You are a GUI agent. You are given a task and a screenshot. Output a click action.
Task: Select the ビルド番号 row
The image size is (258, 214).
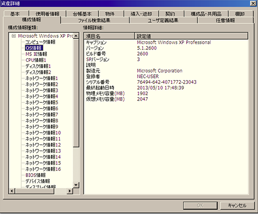click(x=166, y=54)
